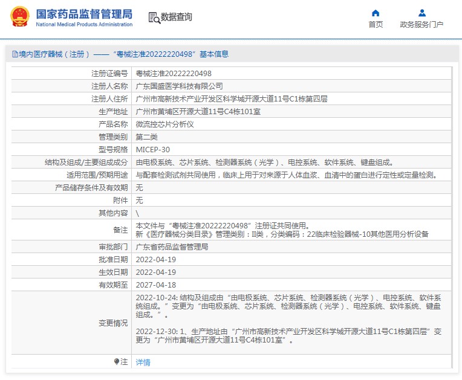The image size is (462, 380).
Task: Click the 数据查询 magnifier document icon
Action: tap(154, 18)
